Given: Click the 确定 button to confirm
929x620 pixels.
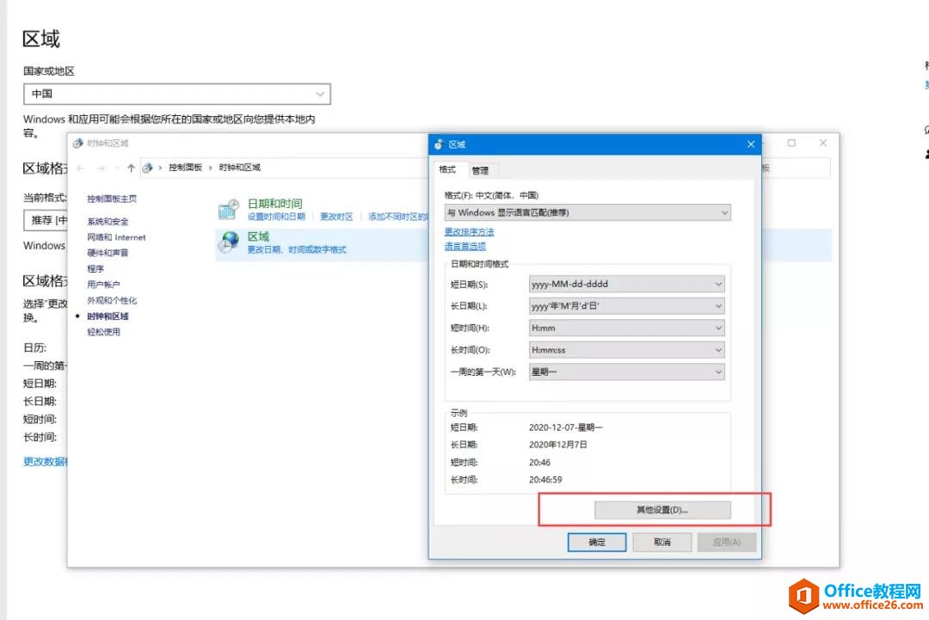Looking at the screenshot, I should coord(597,542).
